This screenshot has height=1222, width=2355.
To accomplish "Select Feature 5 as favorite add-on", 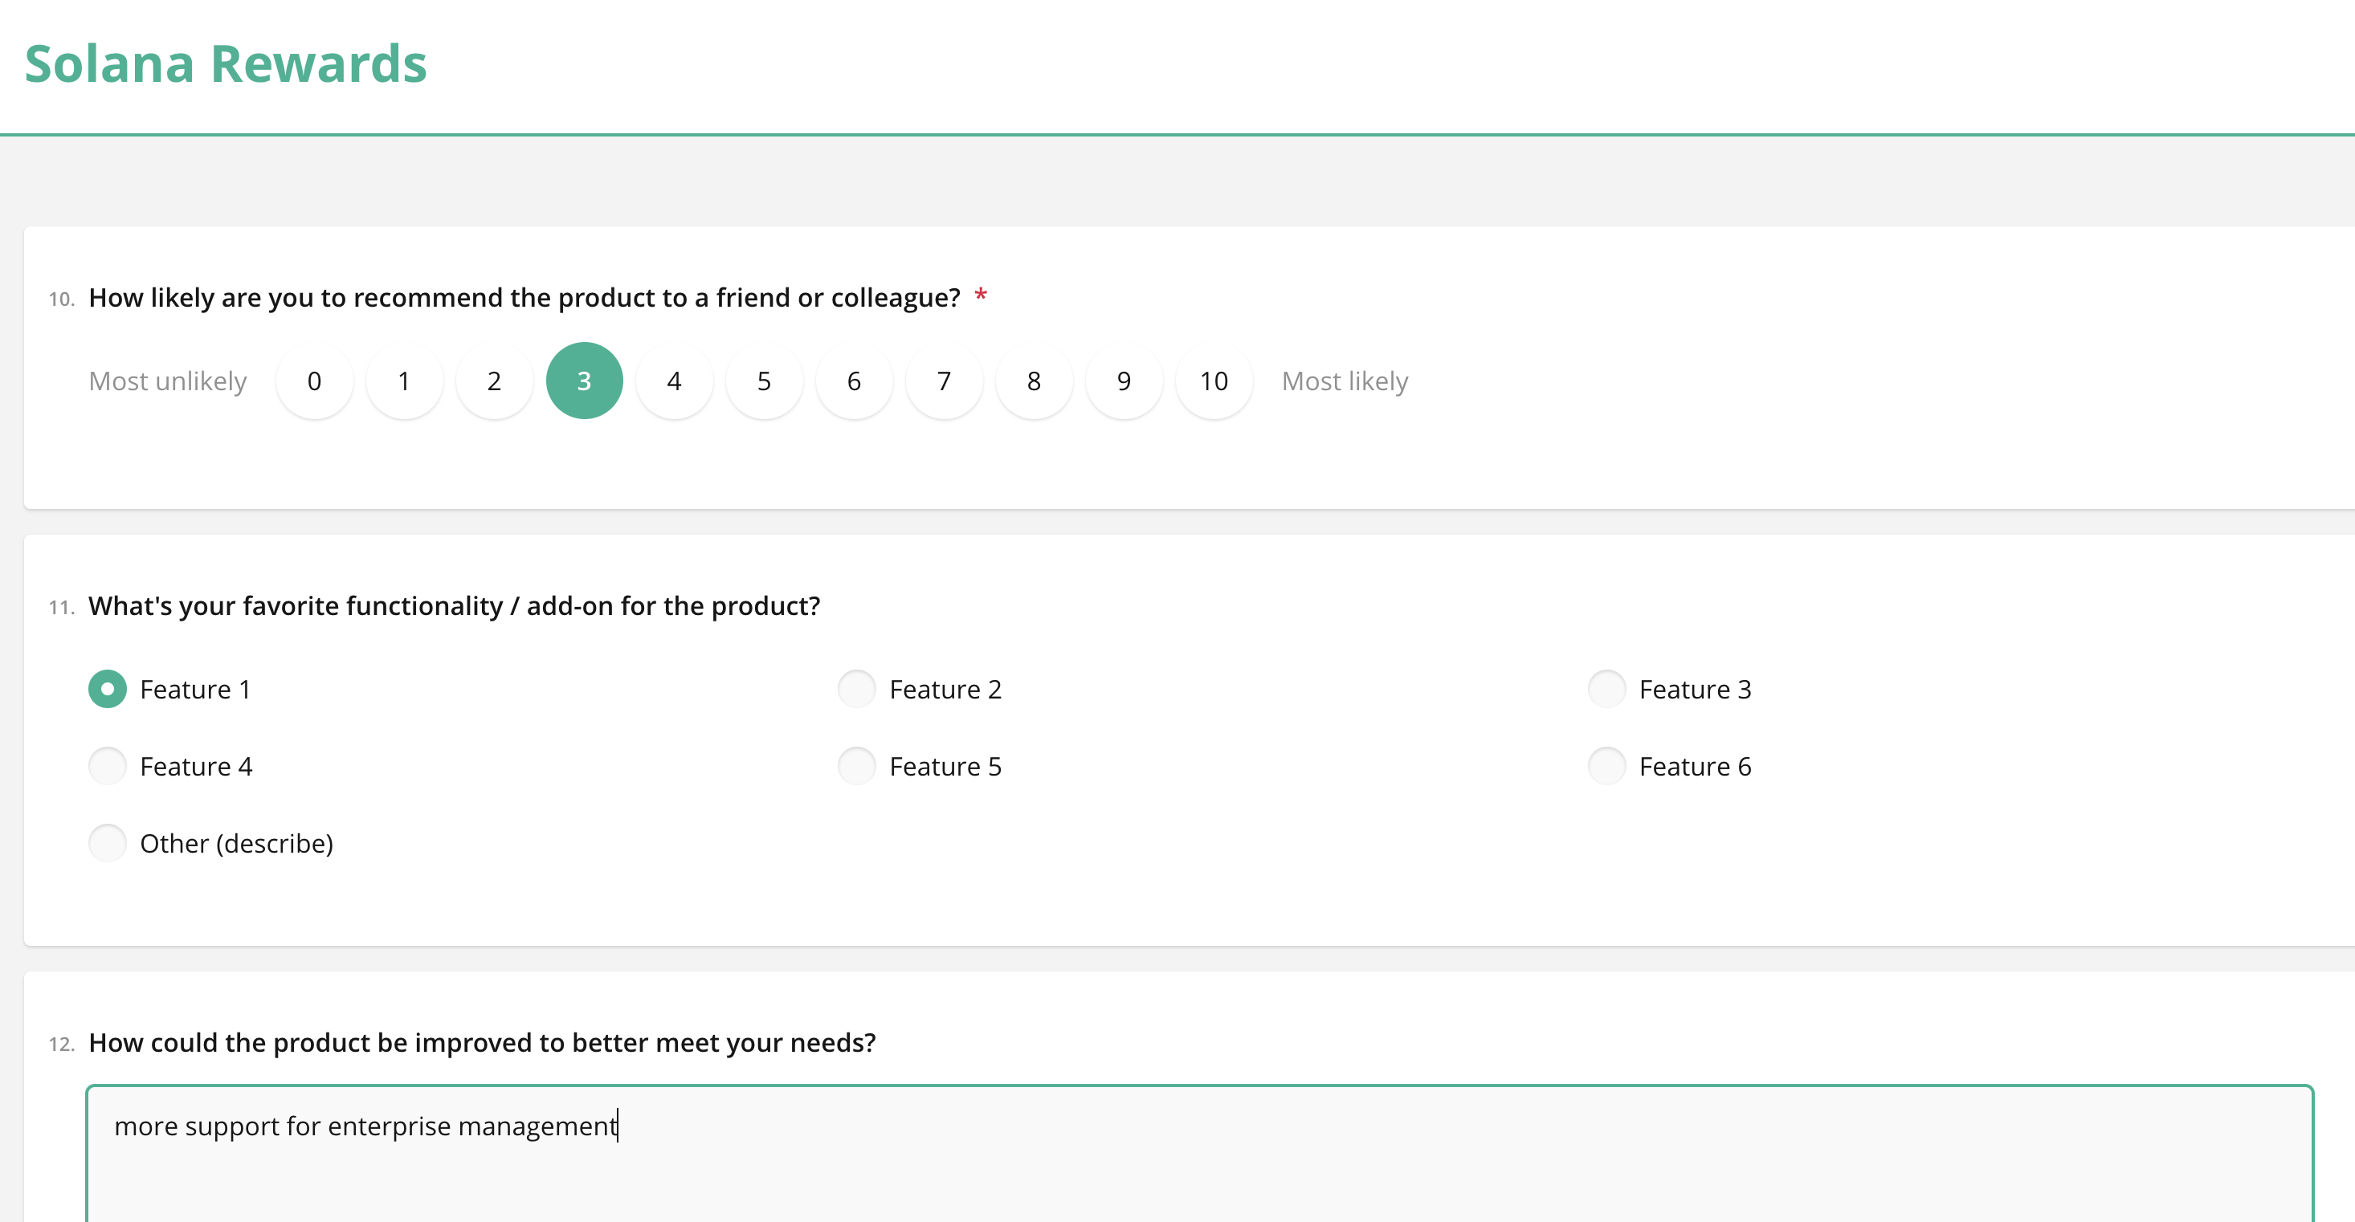I will coord(858,766).
